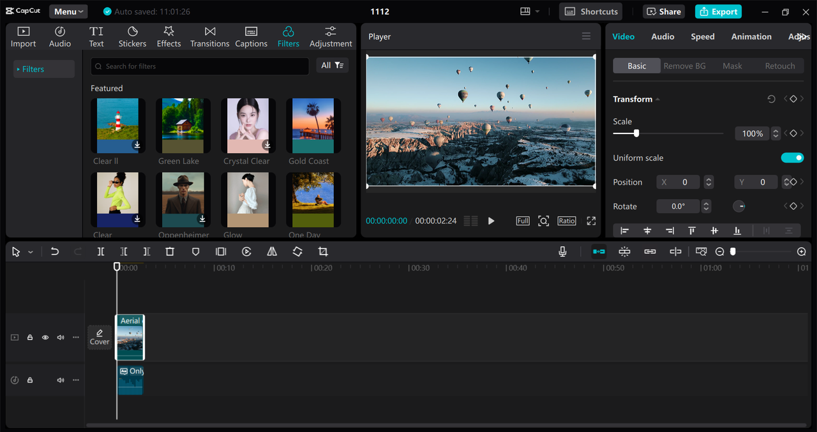The width and height of the screenshot is (817, 432).
Task: Toggle clip linkage chain icon
Action: tap(650, 252)
